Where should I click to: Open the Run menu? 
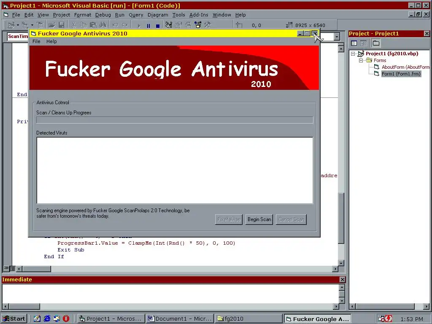click(x=119, y=15)
